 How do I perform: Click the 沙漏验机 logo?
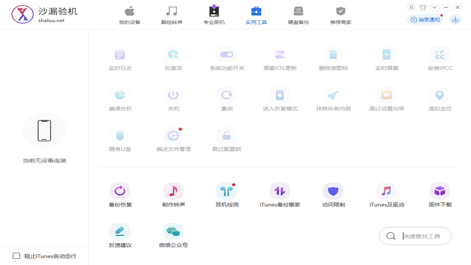(x=22, y=15)
